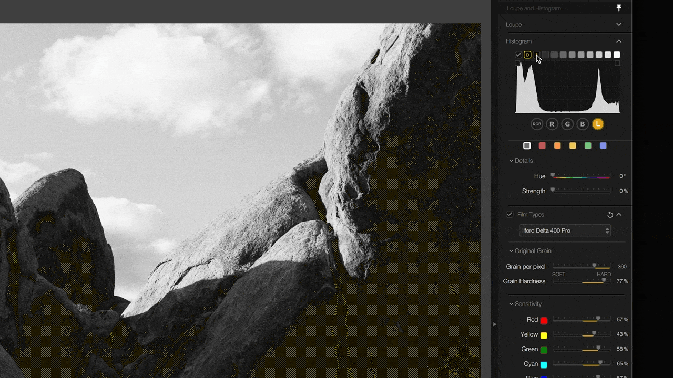Image resolution: width=673 pixels, height=378 pixels.
Task: Open the Ilford Delta 400 Pro film stock dropdown
Action: [x=565, y=230]
